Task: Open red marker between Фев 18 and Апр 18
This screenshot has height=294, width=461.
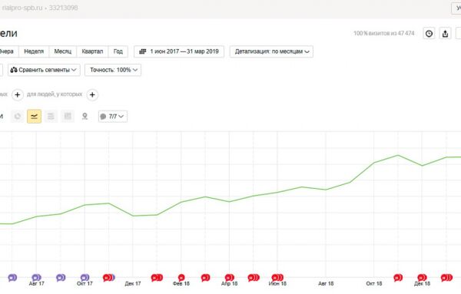Action: click(205, 277)
